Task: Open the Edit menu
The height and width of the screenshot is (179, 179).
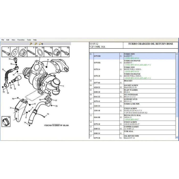Action: 8,40
